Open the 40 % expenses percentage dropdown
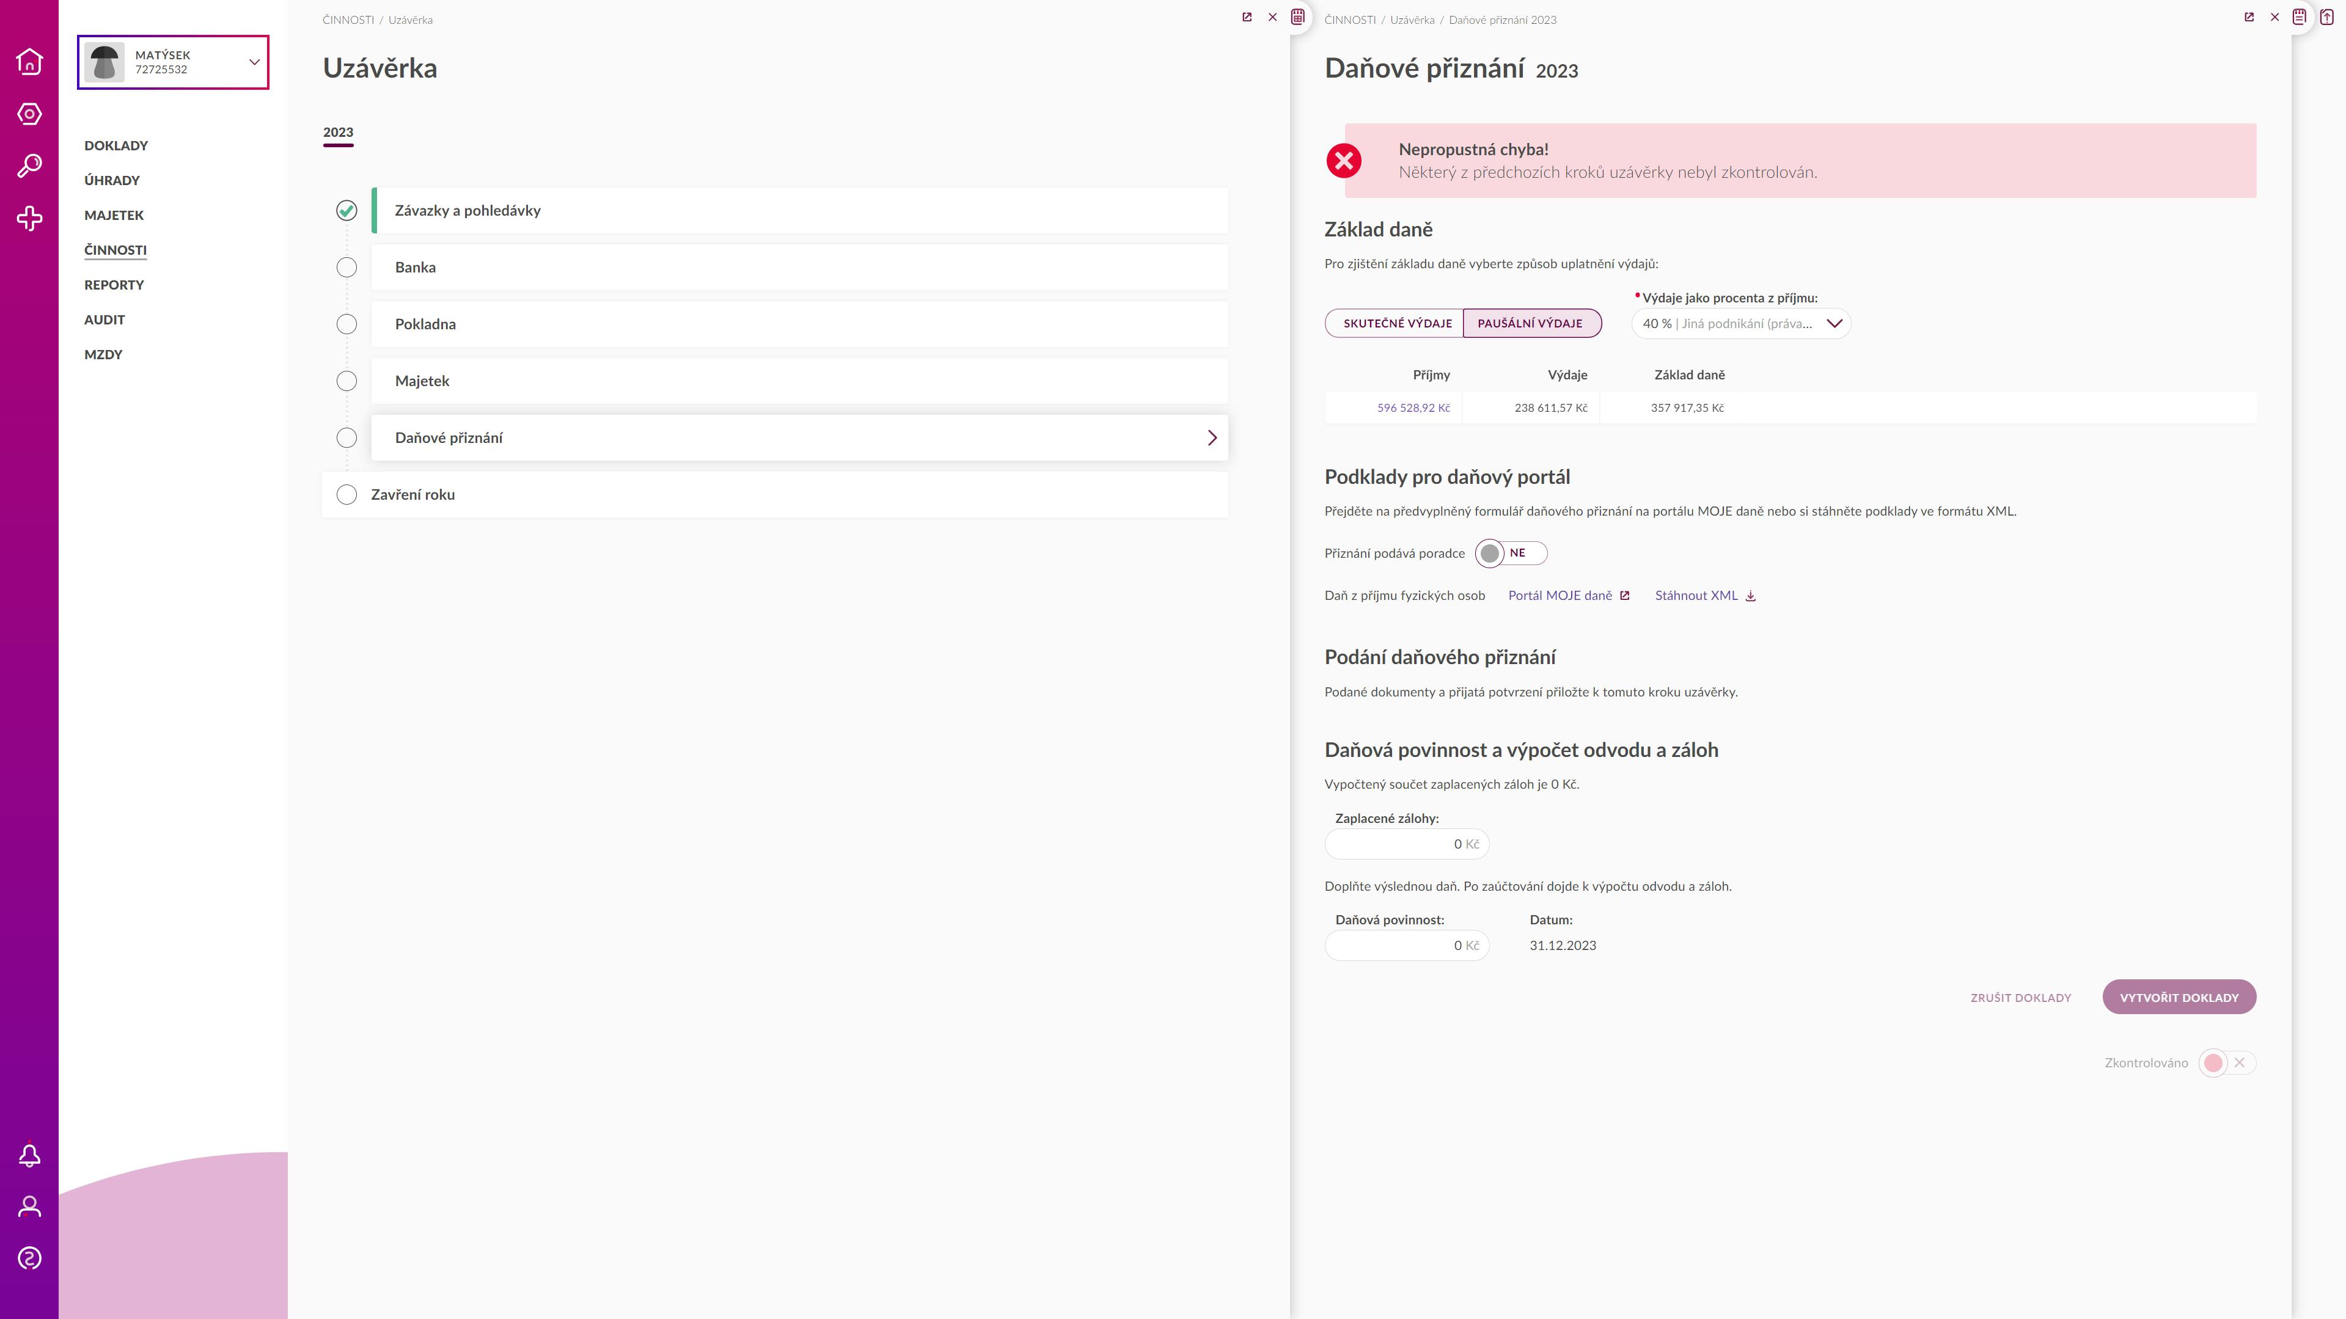The image size is (2346, 1319). [x=1741, y=324]
